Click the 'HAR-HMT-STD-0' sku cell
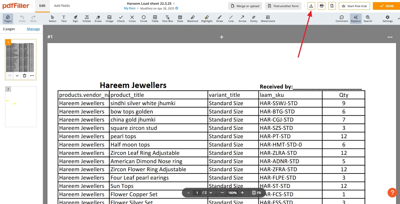 tap(291, 145)
